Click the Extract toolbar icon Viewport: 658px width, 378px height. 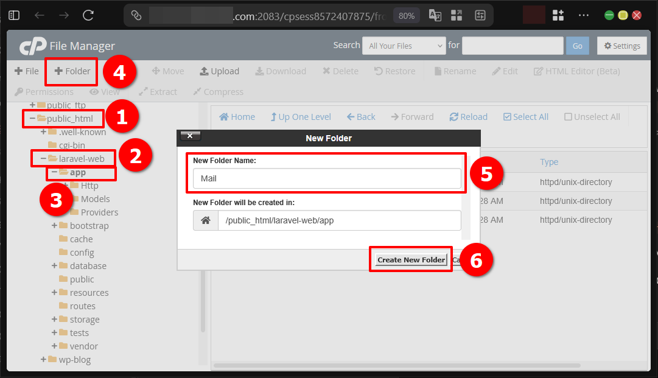[x=158, y=92]
